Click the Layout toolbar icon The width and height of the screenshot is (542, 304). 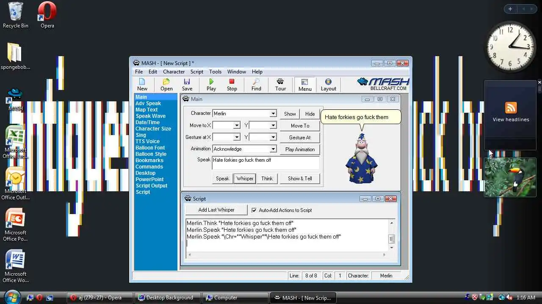tap(328, 84)
